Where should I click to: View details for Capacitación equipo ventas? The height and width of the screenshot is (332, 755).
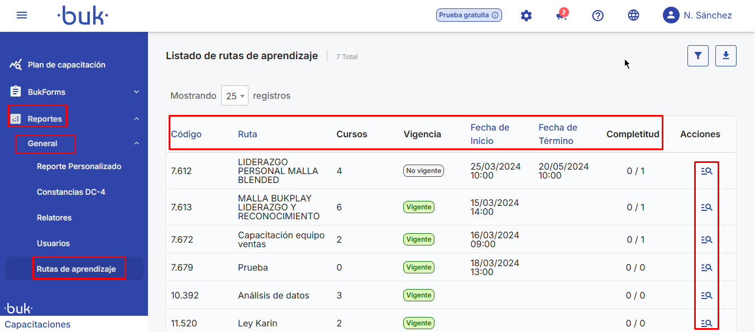tap(706, 239)
